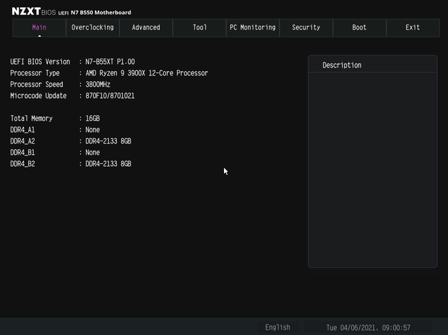Click the Processor Speed 3800MHz value
448x335 pixels.
98,85
